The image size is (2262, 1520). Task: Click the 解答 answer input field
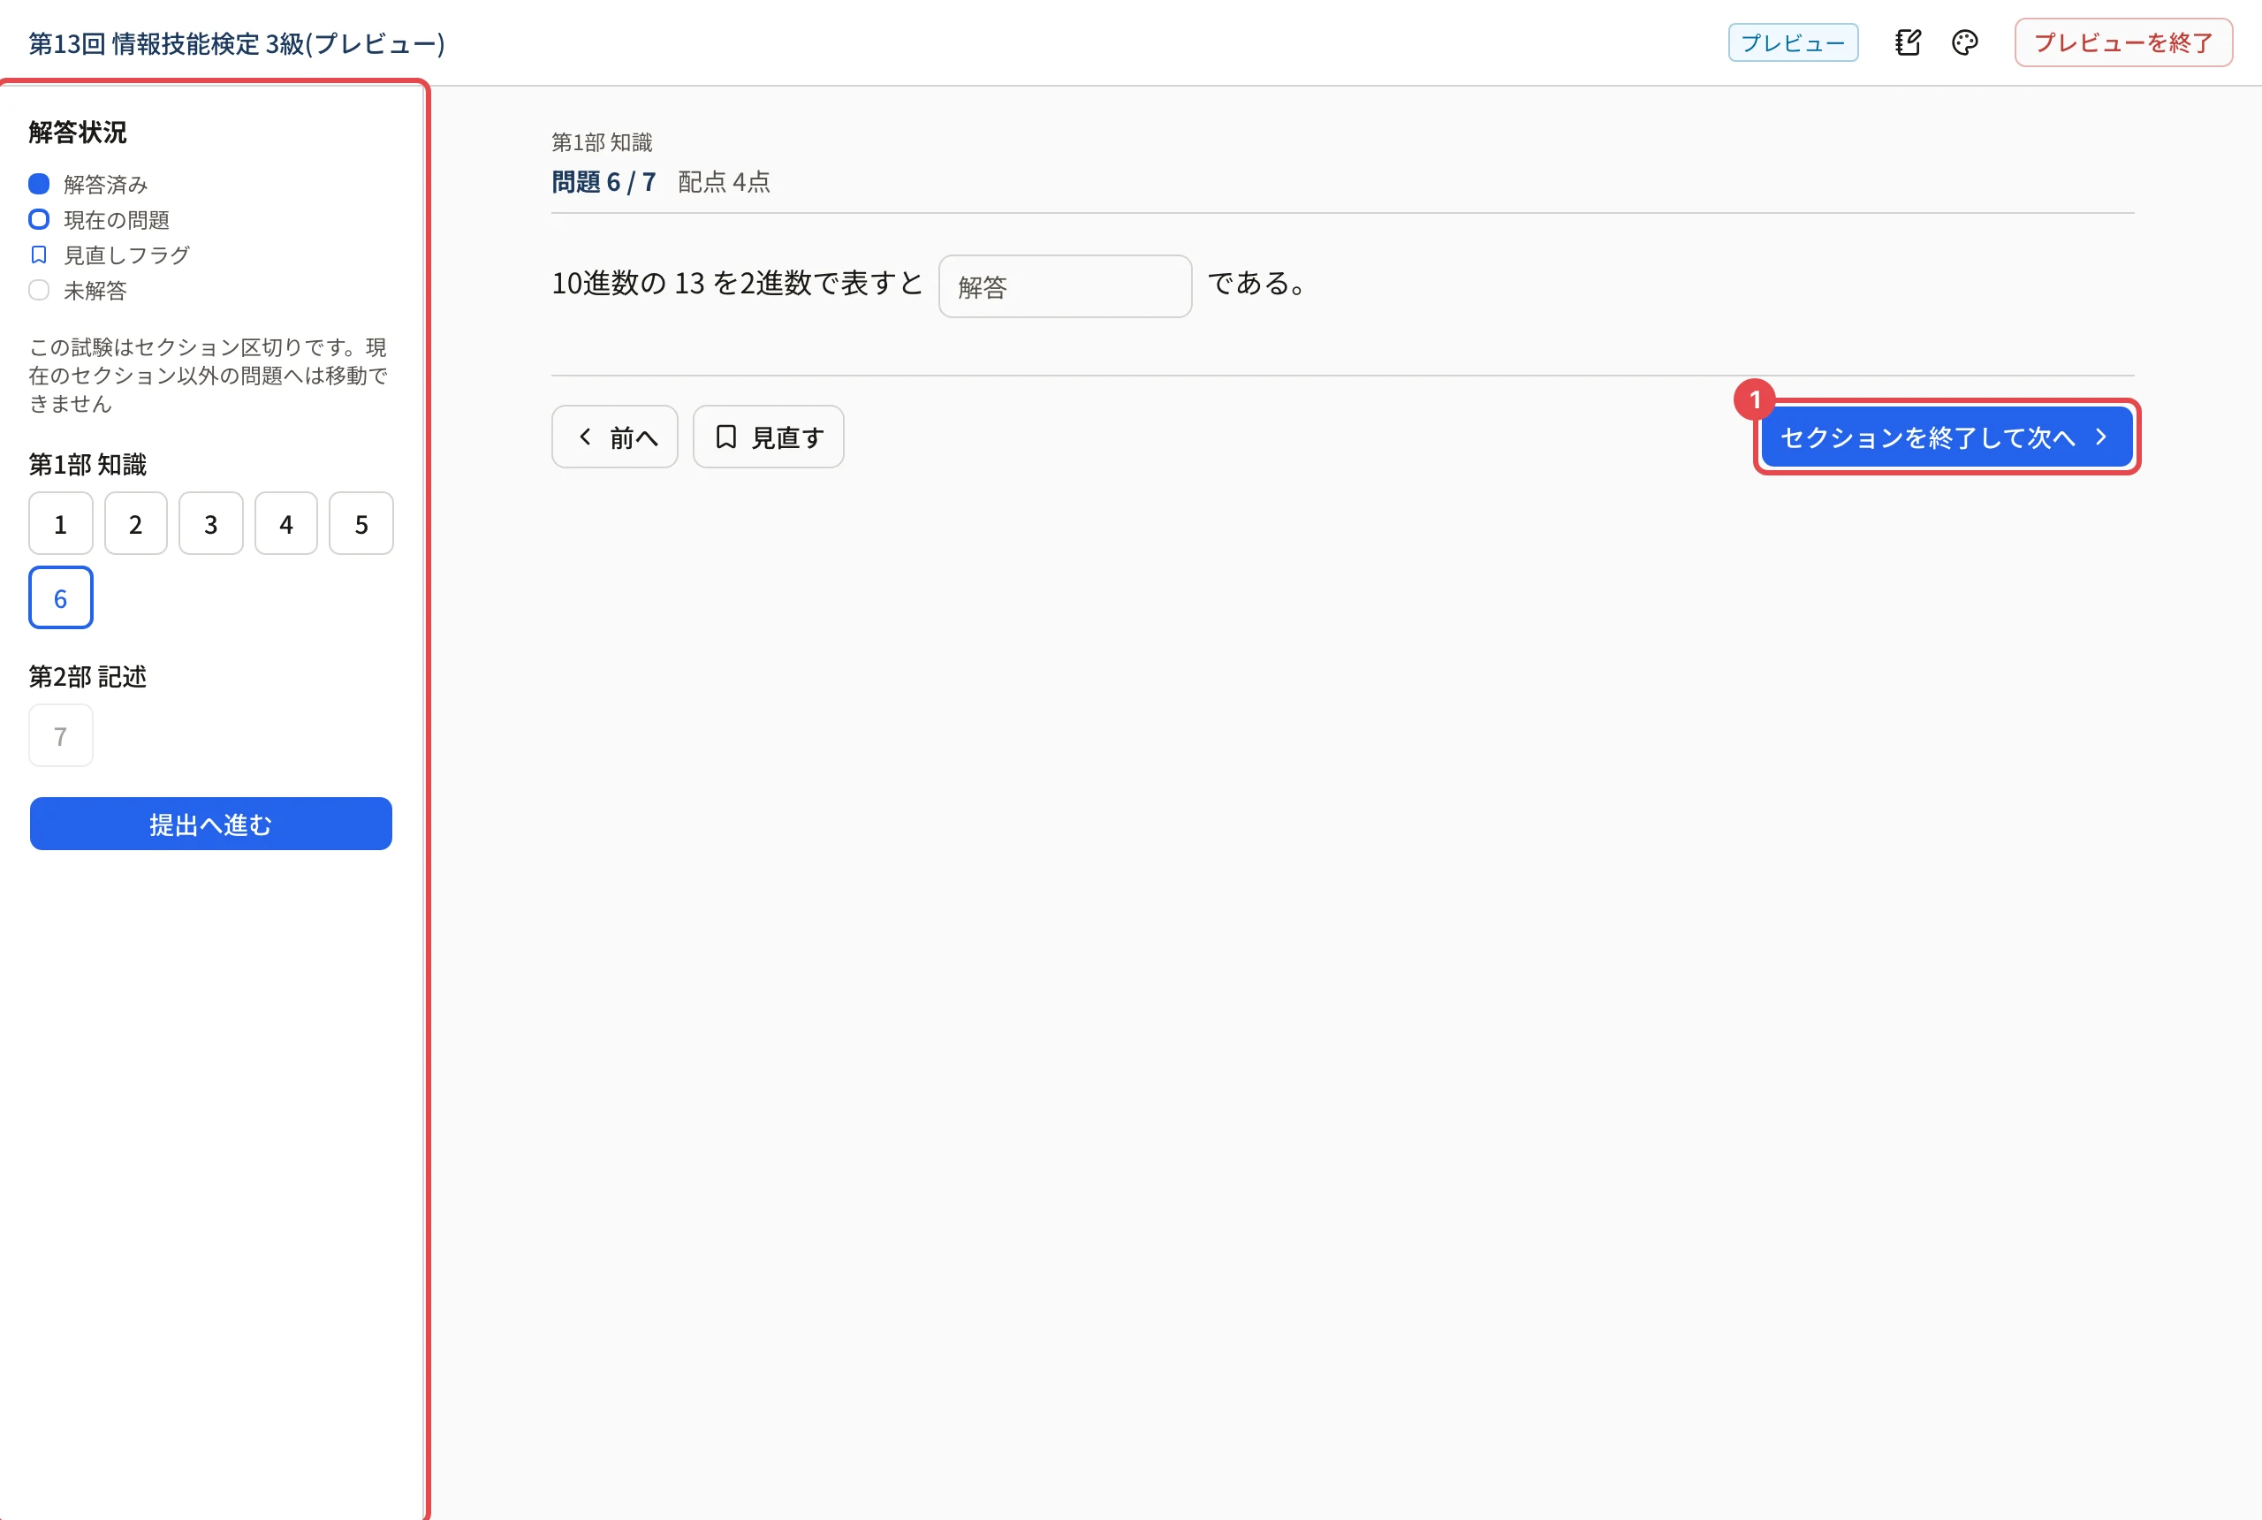1064,286
